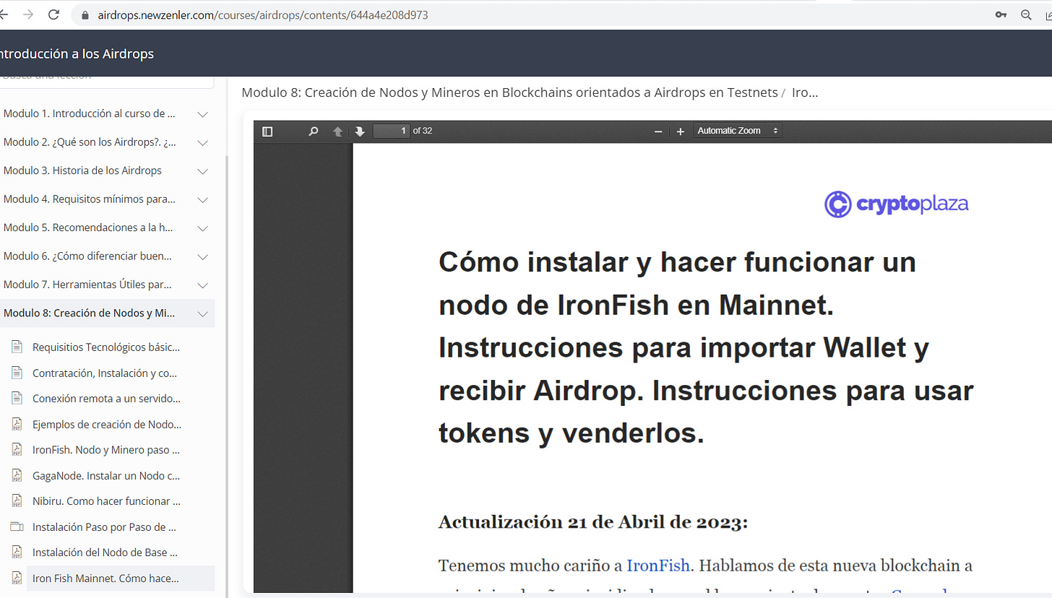Open the PDF find magnifier

coord(313,131)
